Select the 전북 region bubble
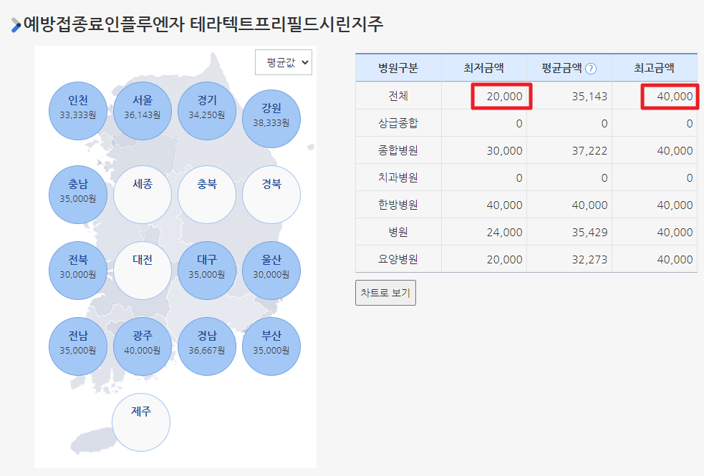The height and width of the screenshot is (476, 704). tap(77, 270)
